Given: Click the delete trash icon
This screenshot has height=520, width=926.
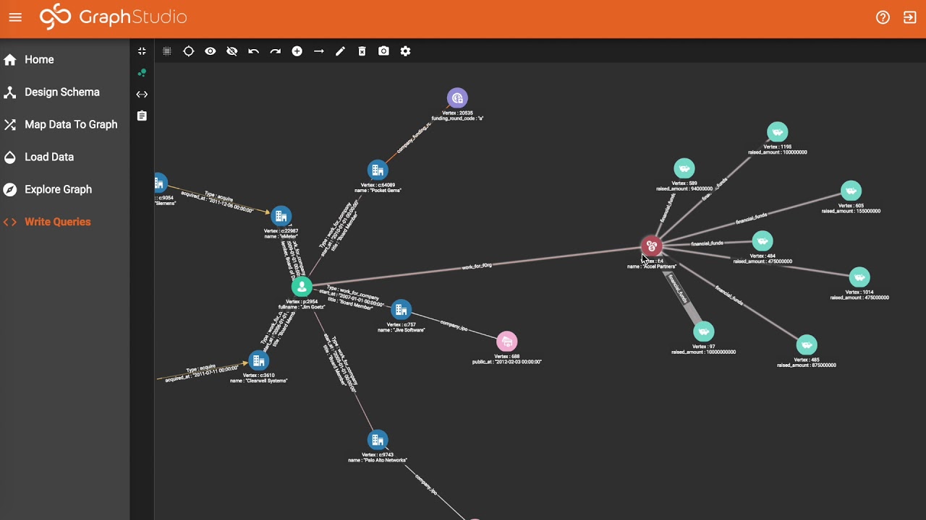Looking at the screenshot, I should [x=362, y=51].
